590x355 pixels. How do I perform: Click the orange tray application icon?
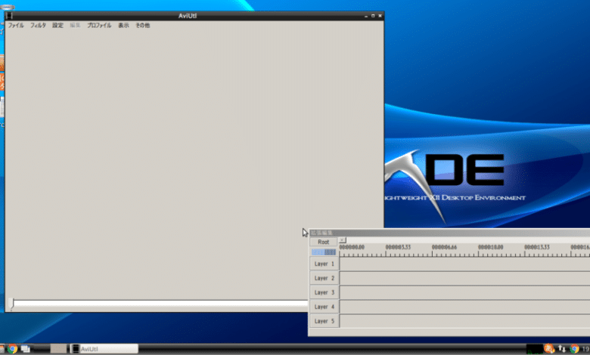549,349
